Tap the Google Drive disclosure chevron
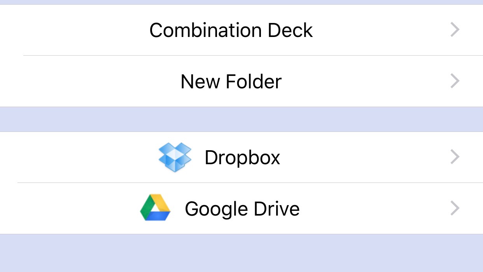Image resolution: width=483 pixels, height=272 pixels. point(455,208)
